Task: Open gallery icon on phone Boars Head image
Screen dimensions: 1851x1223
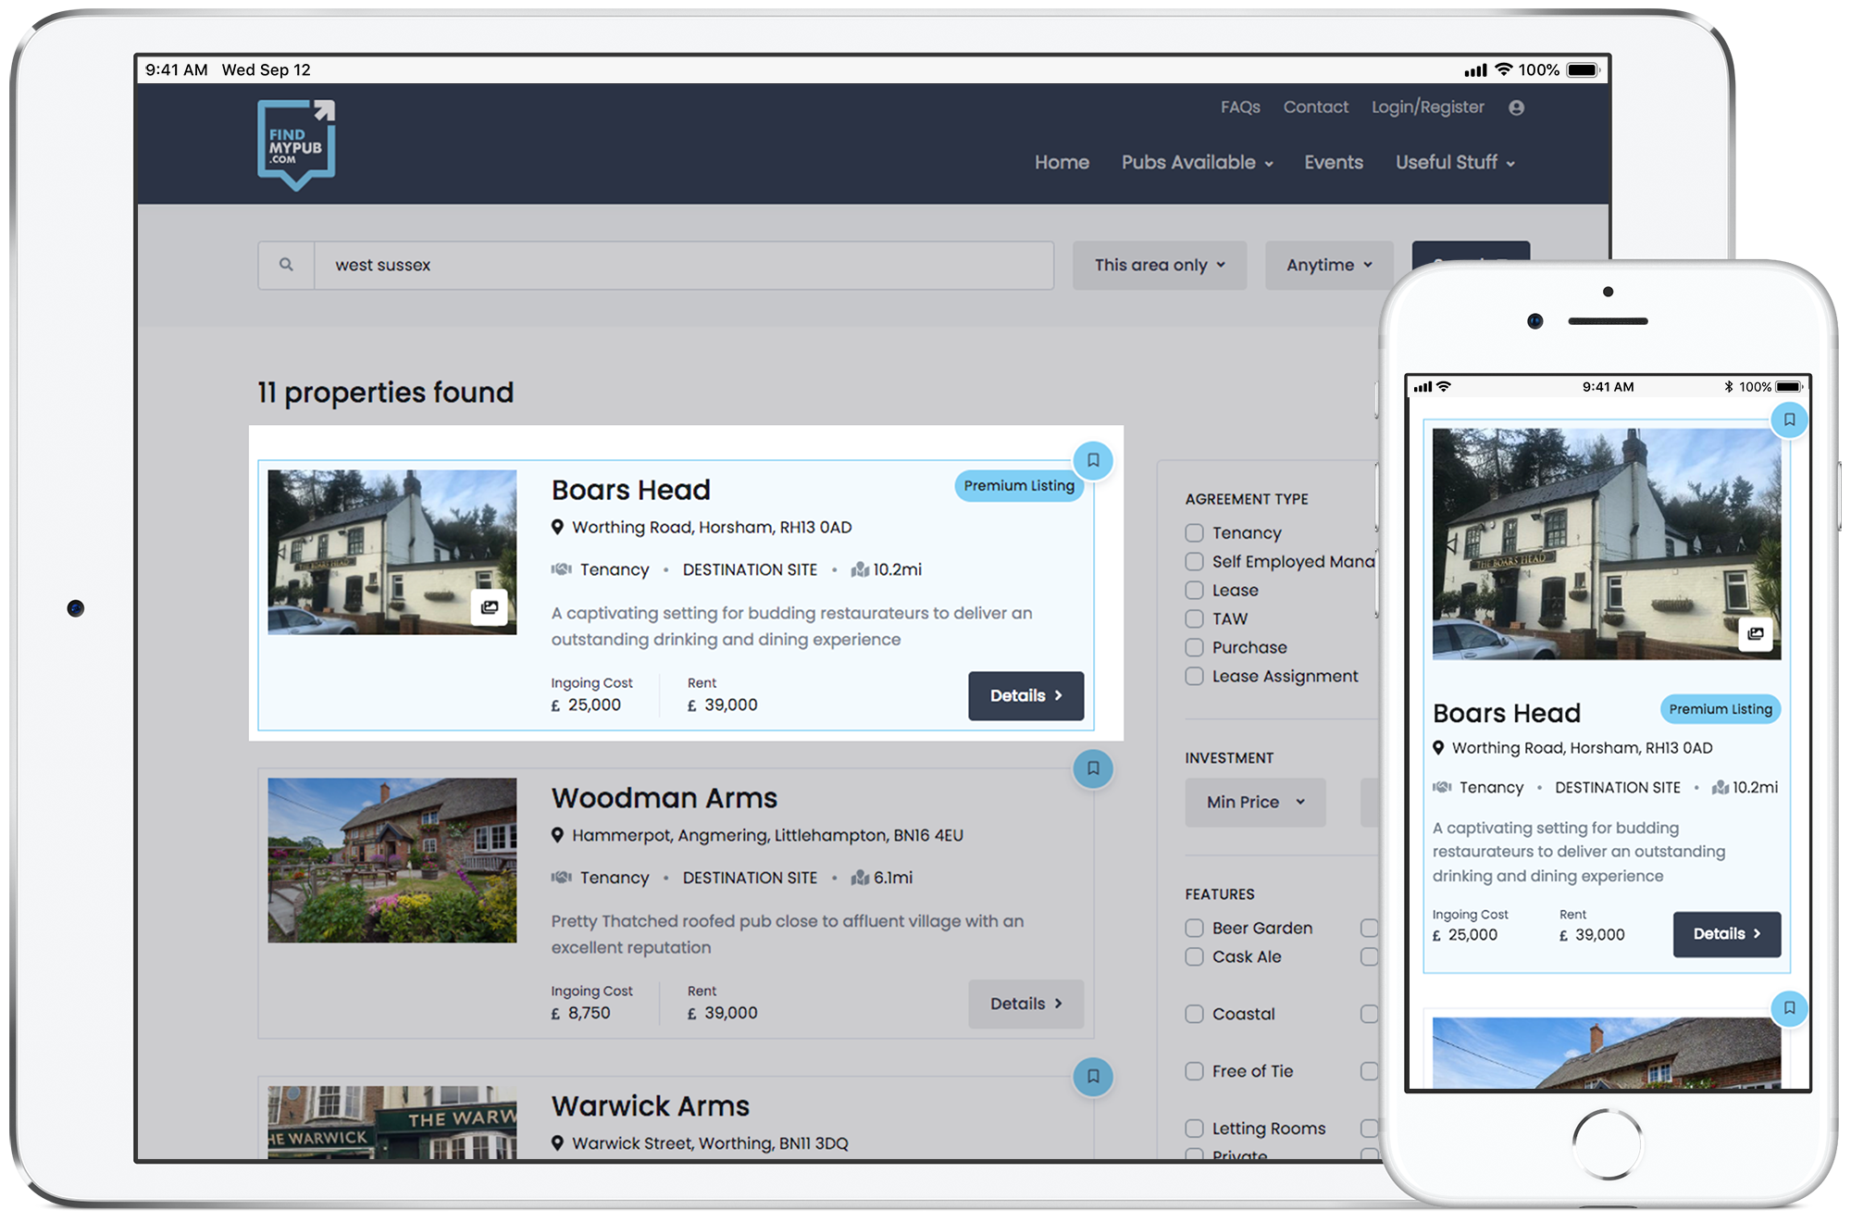Action: 1755,634
